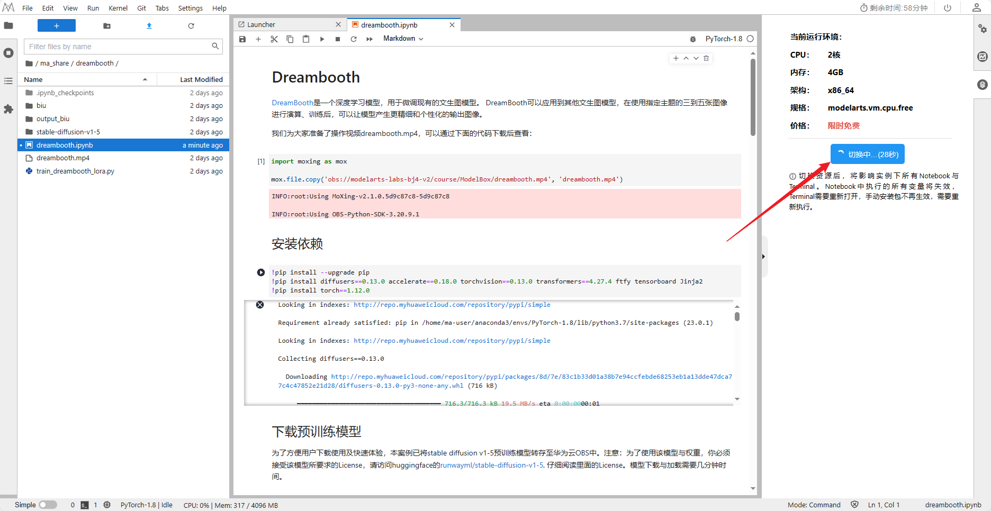Screen dimensions: 991x511
Task: Open the Markdown cell type dropdown
Action: click(x=403, y=39)
